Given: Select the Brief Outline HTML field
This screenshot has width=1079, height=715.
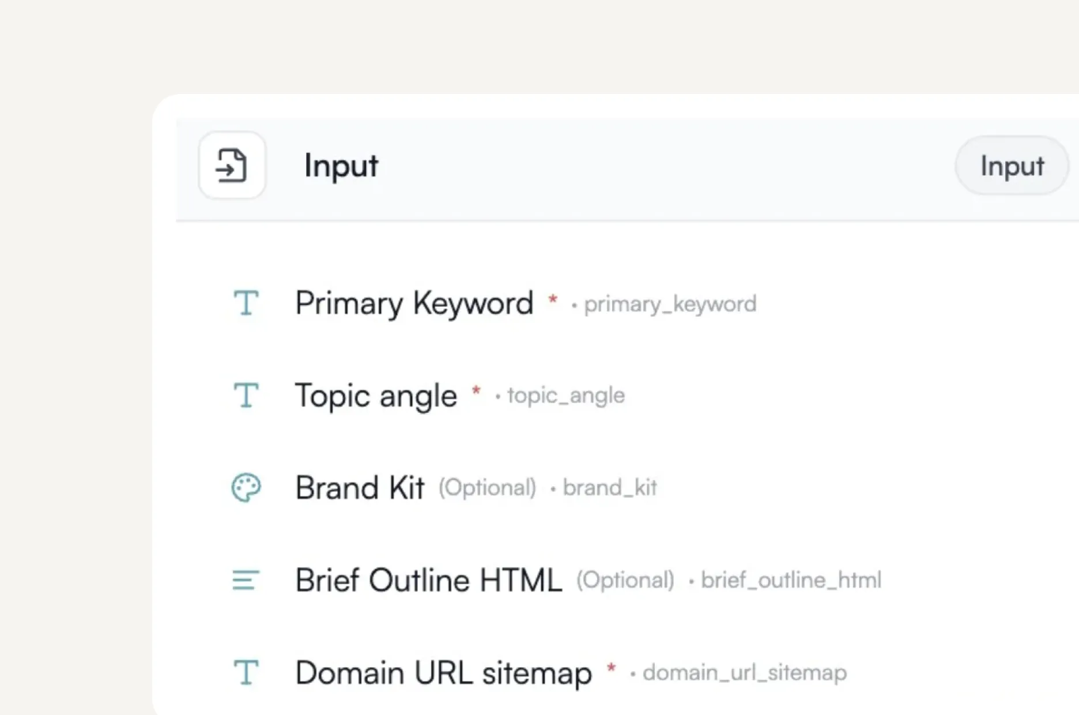Looking at the screenshot, I should pyautogui.click(x=429, y=580).
